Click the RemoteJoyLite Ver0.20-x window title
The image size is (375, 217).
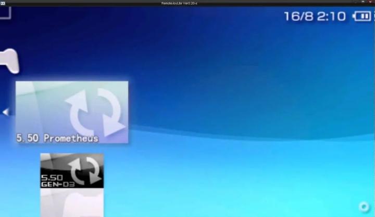point(187,3)
